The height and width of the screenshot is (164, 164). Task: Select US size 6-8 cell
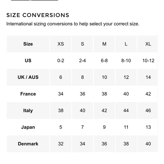[x=104, y=61]
